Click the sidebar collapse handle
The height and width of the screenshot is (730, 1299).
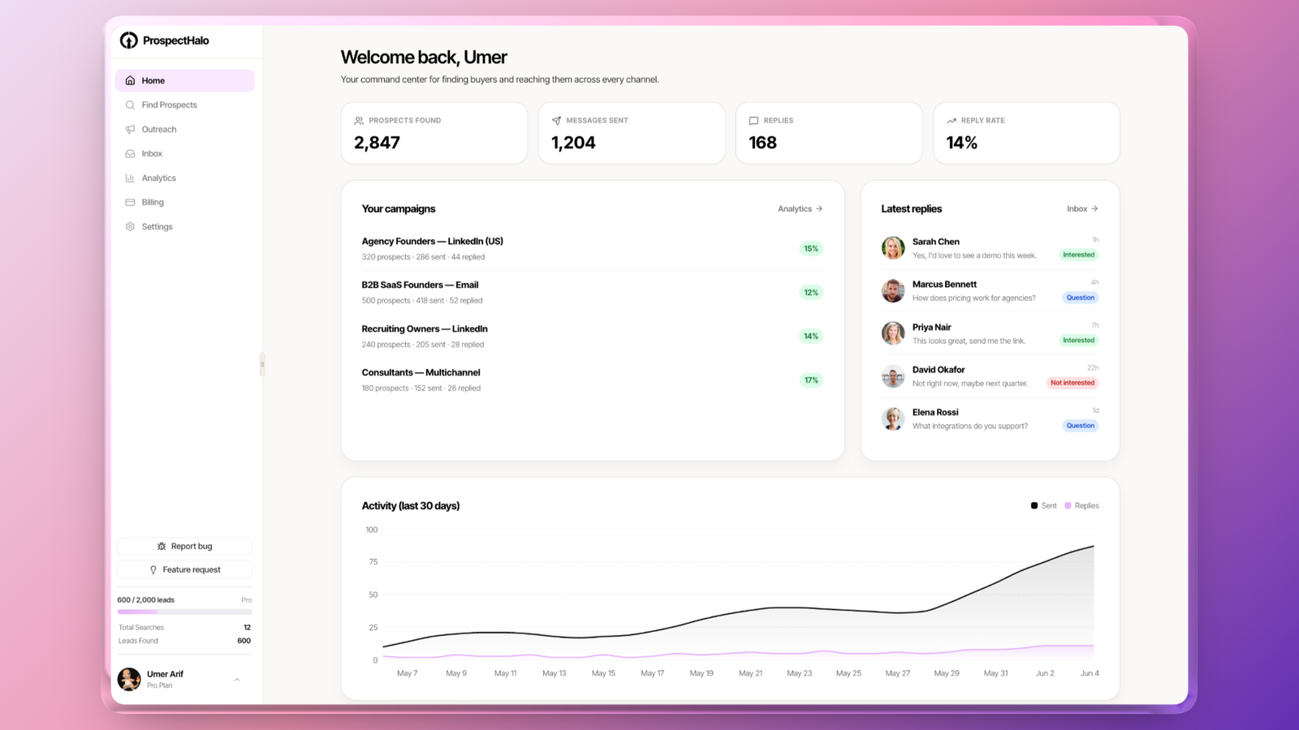[x=262, y=364]
